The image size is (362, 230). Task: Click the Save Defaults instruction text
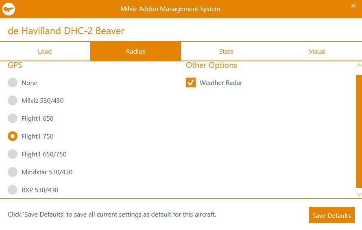point(112,215)
